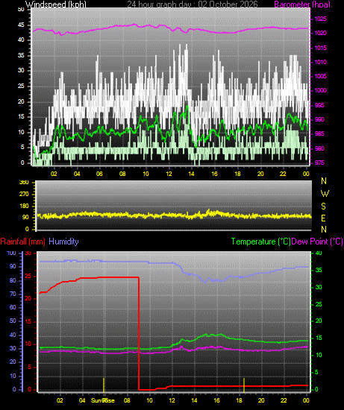
Task: Click the 40 temperature scale value
Action: (x=319, y=253)
